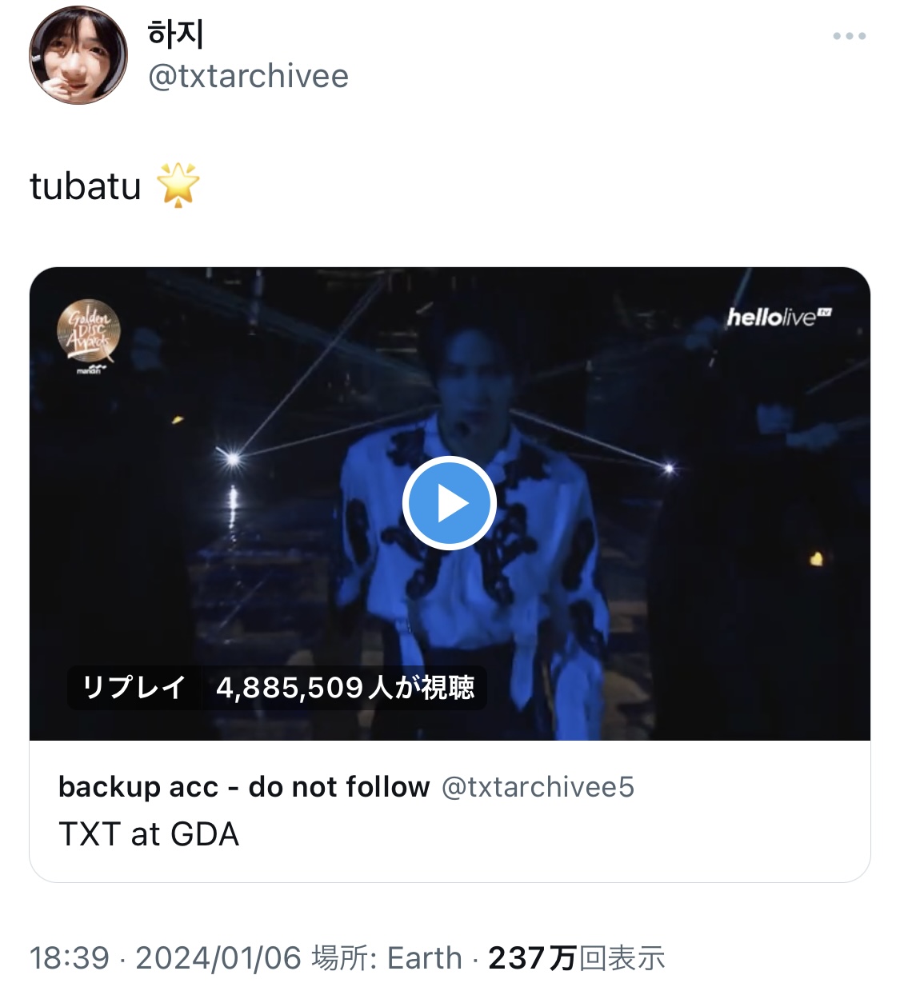This screenshot has height=995, width=900.
Task: Click the stage spotlight left of the performer
Action: click(233, 458)
